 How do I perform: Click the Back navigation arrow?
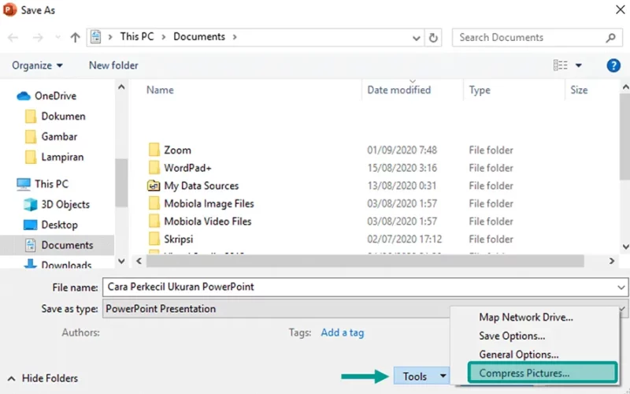(x=13, y=38)
